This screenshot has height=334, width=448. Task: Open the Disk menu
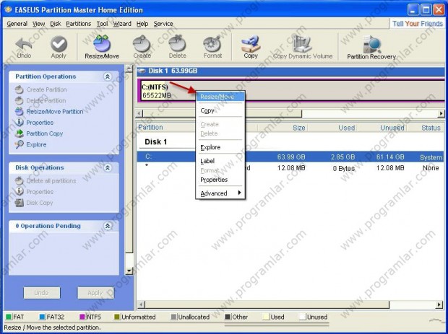click(x=56, y=24)
